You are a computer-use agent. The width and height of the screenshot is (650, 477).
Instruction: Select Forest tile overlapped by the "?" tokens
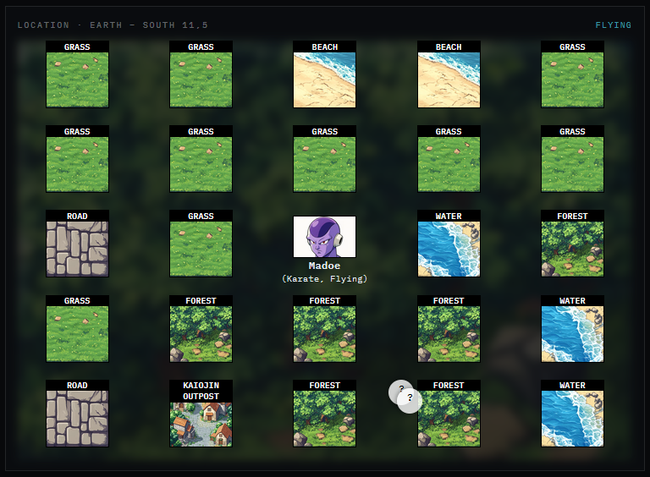click(449, 414)
